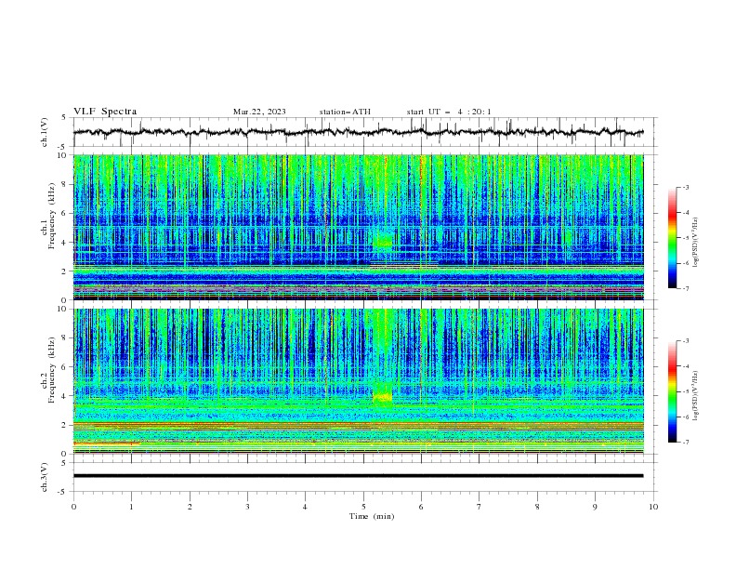Image resolution: width=736 pixels, height=569 pixels.
Task: Click ch.1 color scale '-3' label
Action: click(x=686, y=187)
